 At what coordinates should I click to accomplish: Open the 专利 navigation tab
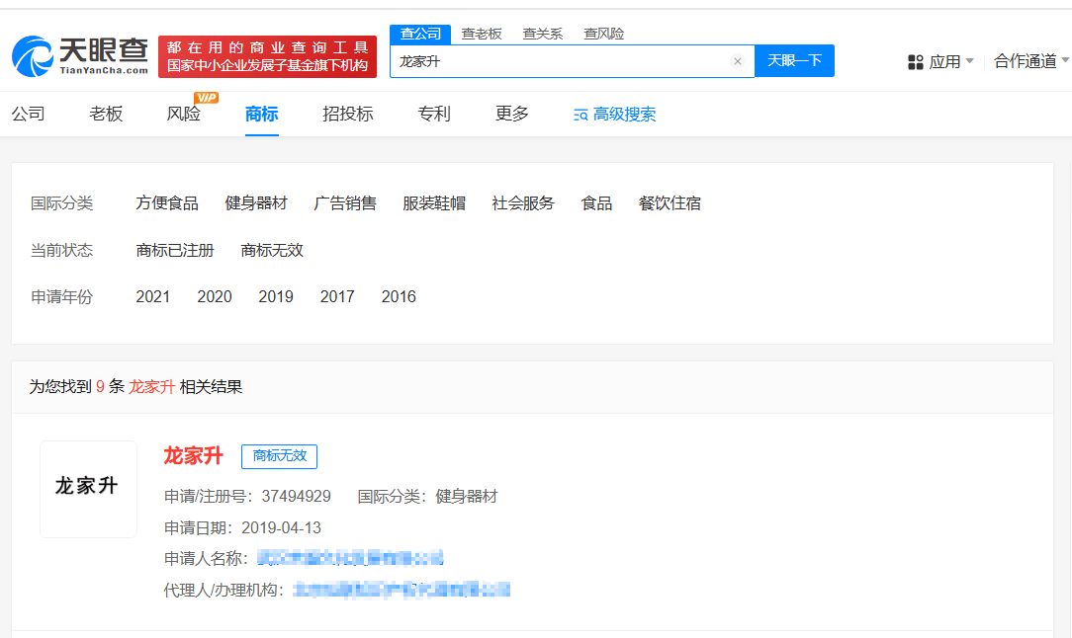[x=434, y=114]
